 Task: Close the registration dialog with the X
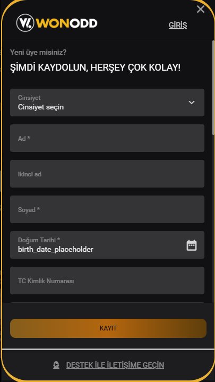click(201, 9)
